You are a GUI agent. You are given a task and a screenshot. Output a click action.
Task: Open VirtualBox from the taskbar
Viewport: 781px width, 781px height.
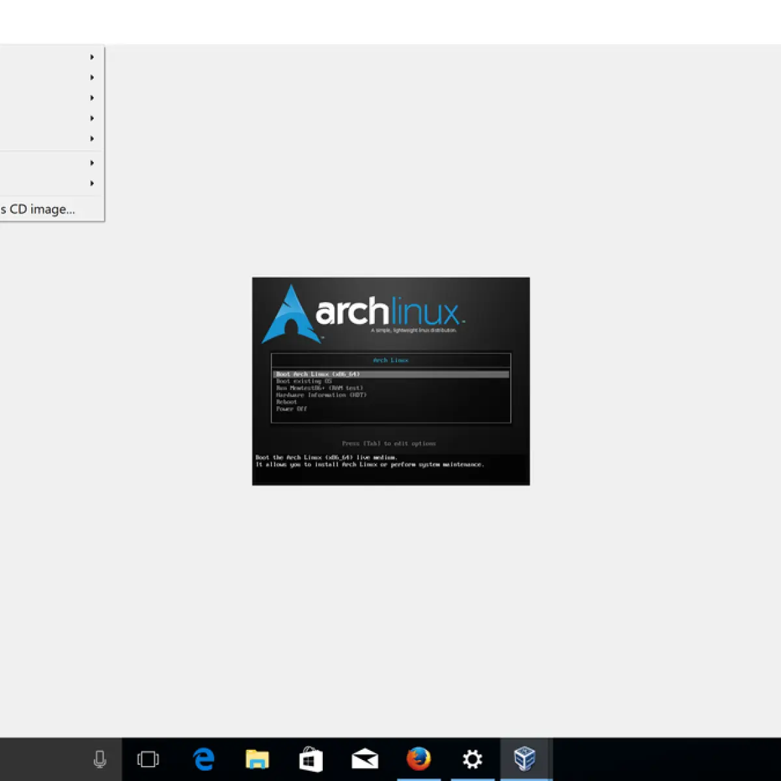pos(525,759)
